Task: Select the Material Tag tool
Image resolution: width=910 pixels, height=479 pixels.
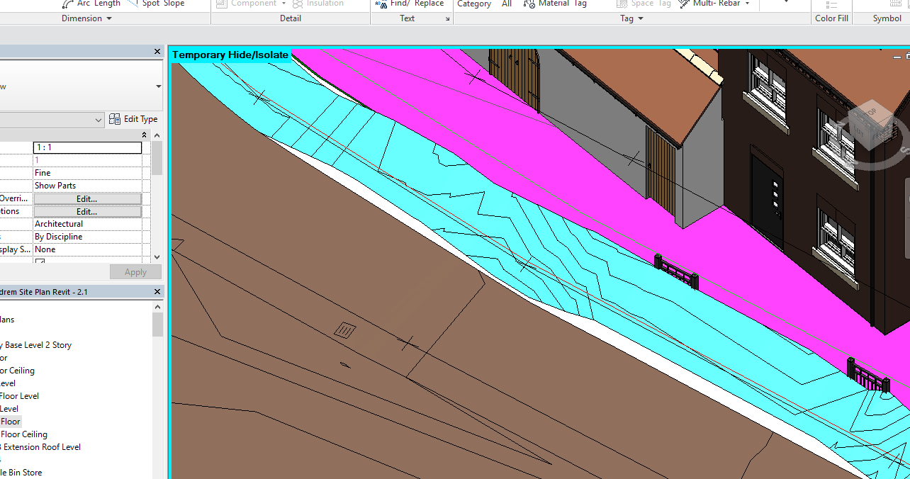Action: click(x=555, y=4)
